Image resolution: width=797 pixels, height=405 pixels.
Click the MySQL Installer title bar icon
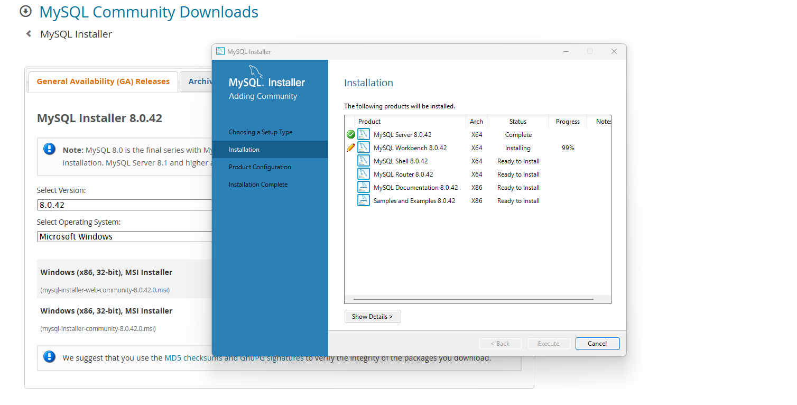220,51
